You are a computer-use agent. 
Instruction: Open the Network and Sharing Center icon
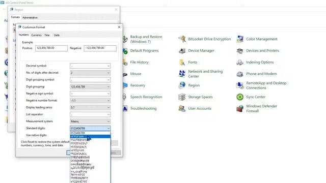(x=182, y=74)
